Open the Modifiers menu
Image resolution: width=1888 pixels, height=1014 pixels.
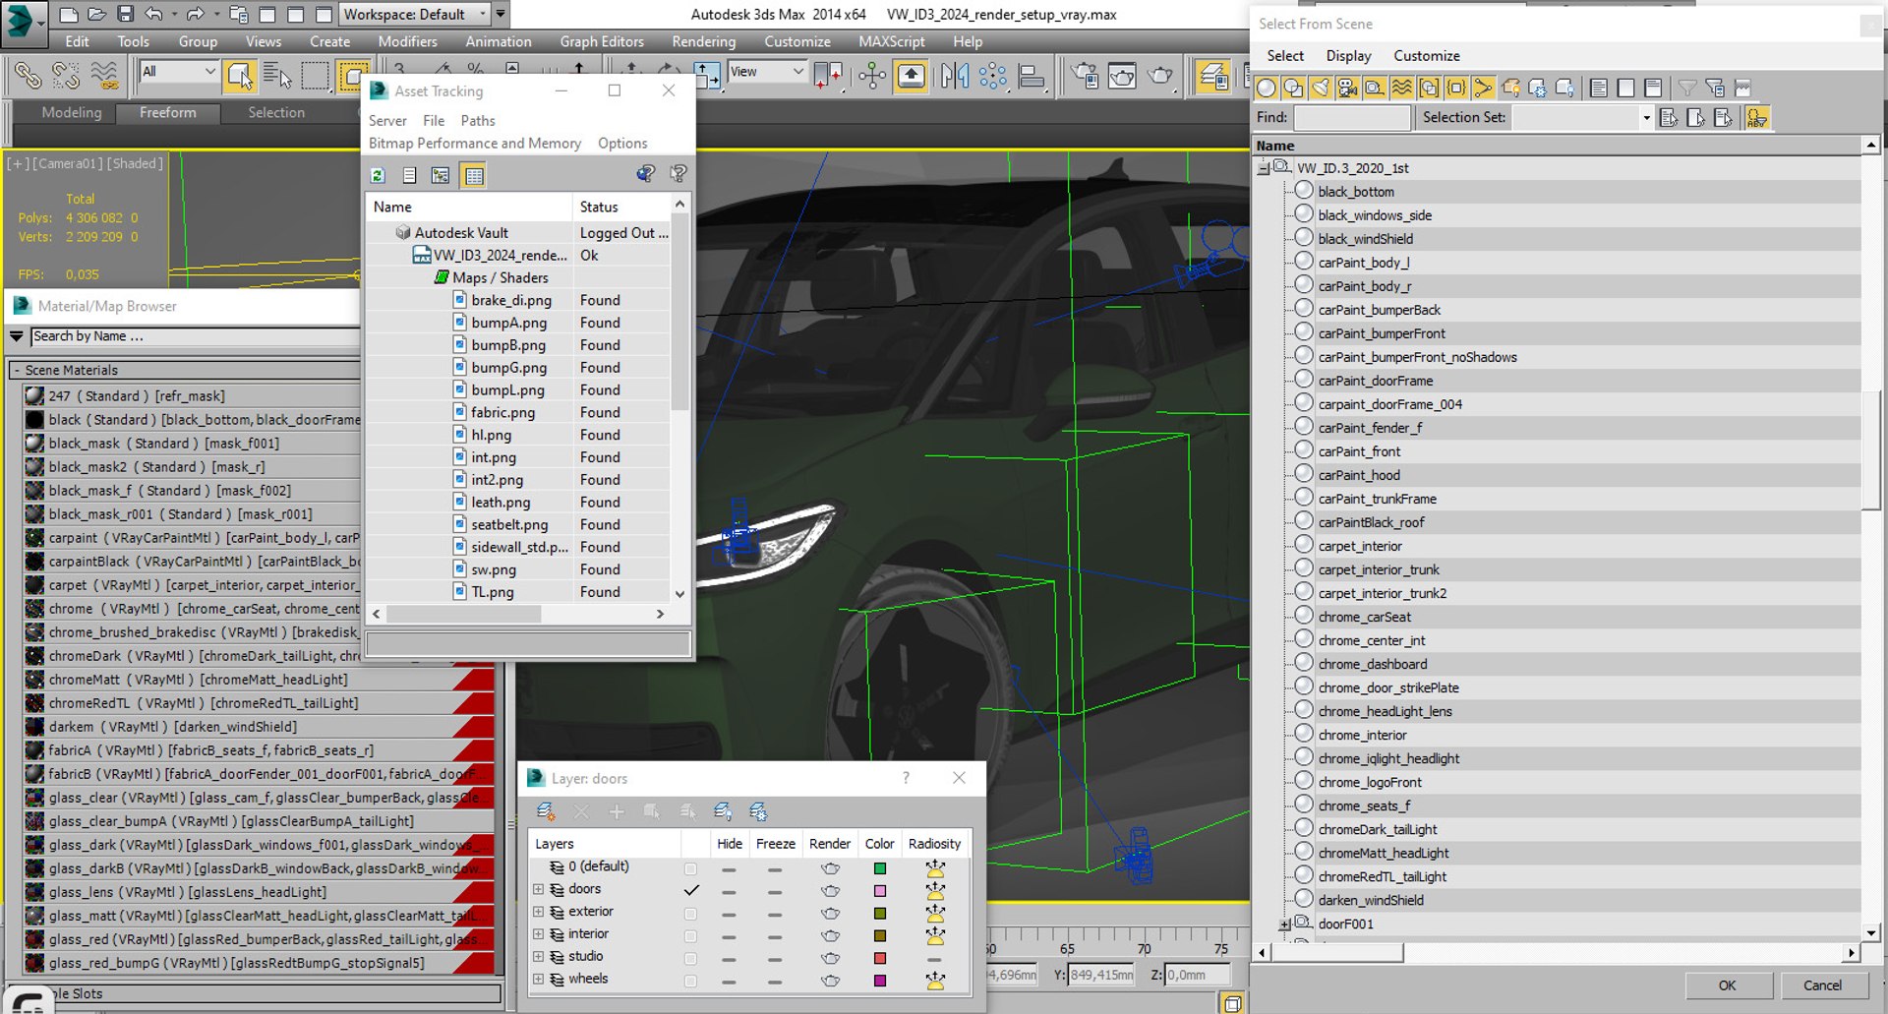click(407, 41)
